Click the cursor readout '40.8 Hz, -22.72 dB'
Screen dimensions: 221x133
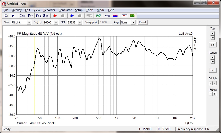point(43,123)
